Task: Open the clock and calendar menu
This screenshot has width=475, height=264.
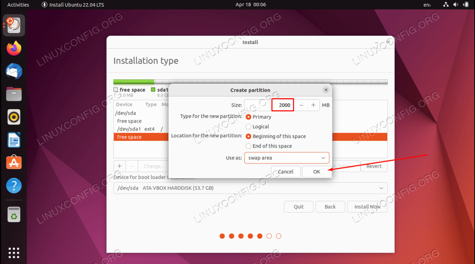Action: pyautogui.click(x=251, y=5)
